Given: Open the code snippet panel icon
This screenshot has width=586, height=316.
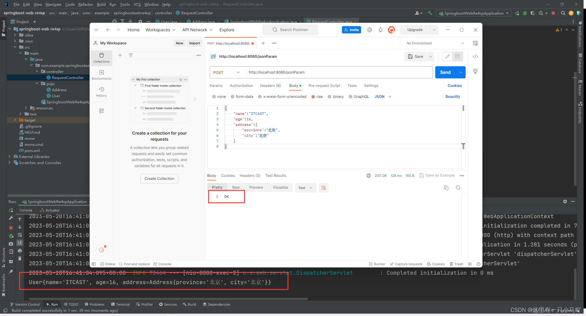Looking at the screenshot, I should (475, 57).
